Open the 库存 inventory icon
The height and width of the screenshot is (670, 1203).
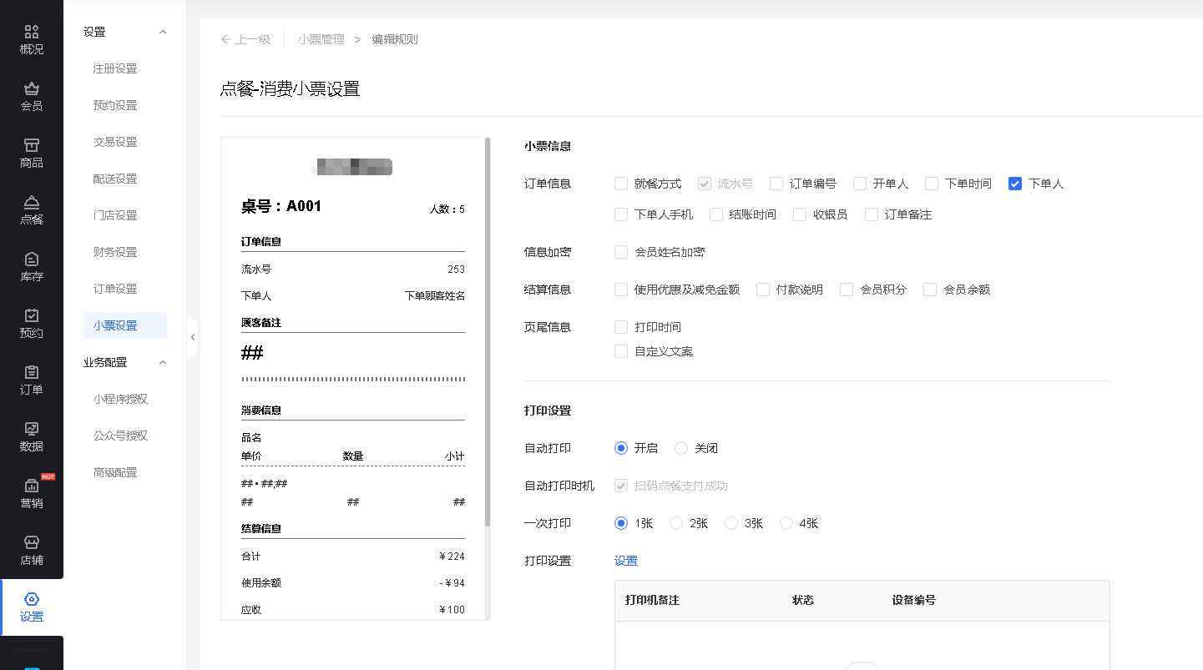[32, 259]
